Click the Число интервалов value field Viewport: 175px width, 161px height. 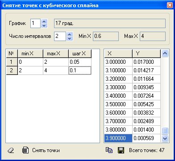pyautogui.click(x=60, y=36)
